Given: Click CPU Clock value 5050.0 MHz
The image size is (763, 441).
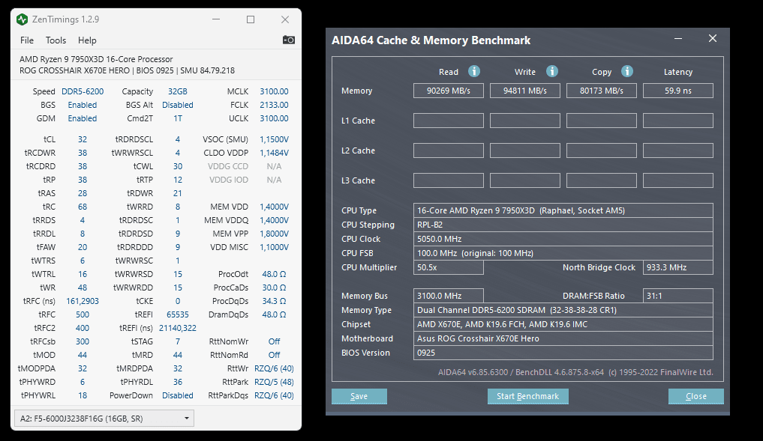Looking at the screenshot, I should (563, 239).
